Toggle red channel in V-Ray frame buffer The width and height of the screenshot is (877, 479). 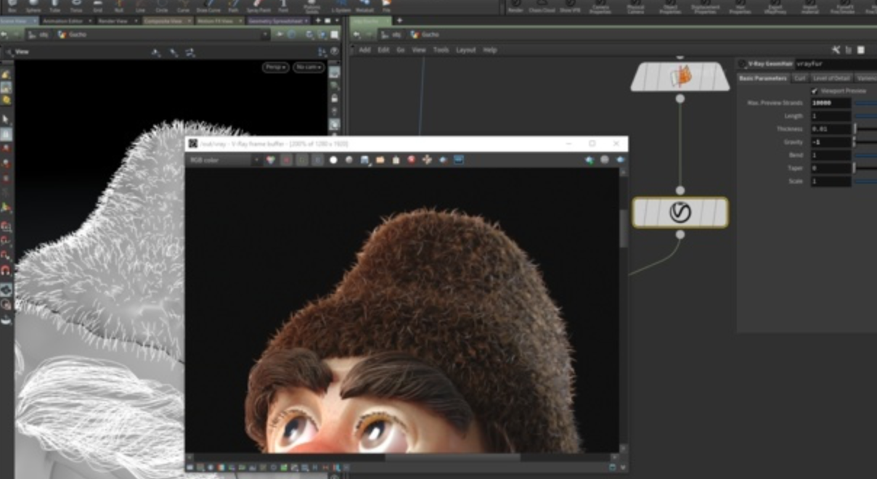[287, 160]
